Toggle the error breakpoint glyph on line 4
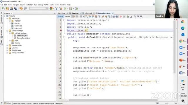This screenshot has width=188, height=105. 61,30
